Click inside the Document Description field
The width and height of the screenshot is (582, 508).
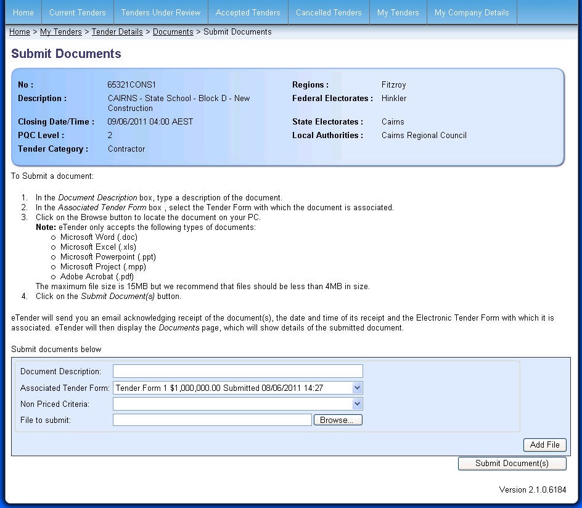[237, 371]
